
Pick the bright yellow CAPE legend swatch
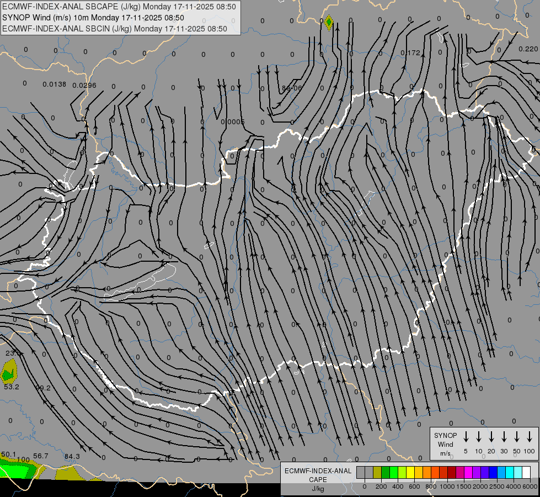411,473
